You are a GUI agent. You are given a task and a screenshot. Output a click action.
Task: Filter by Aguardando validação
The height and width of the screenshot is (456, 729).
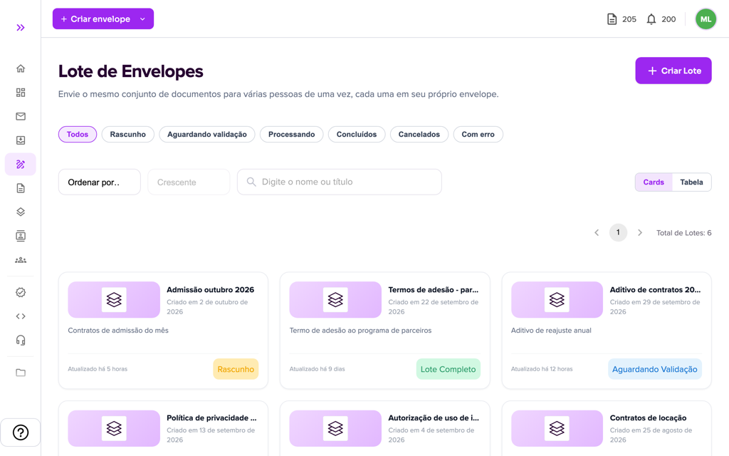tap(207, 134)
